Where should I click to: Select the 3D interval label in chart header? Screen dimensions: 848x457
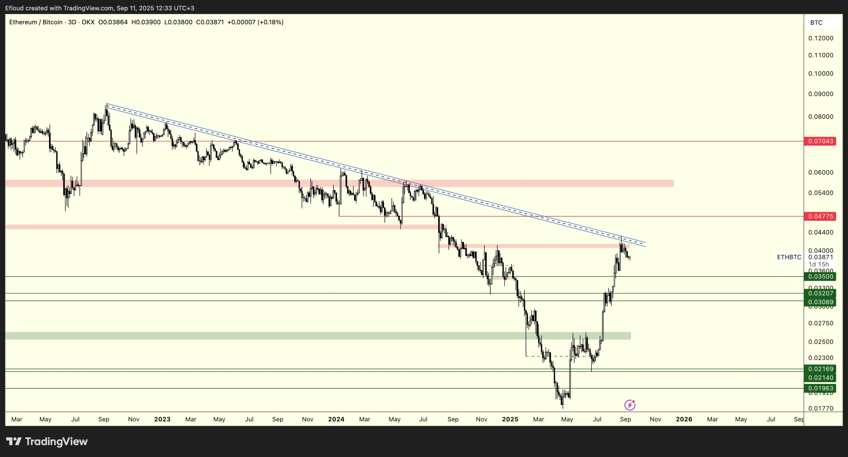click(72, 22)
